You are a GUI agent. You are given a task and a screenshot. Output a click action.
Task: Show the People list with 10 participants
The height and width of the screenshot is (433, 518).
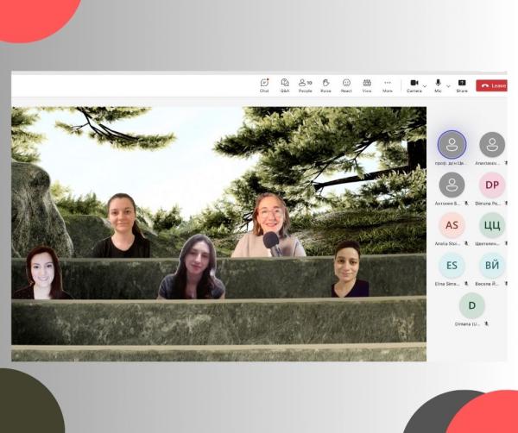pyautogui.click(x=306, y=85)
